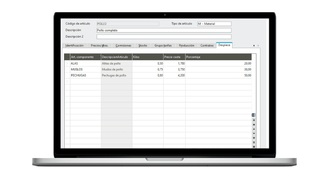Click the Kilos column header

[x=148, y=57]
